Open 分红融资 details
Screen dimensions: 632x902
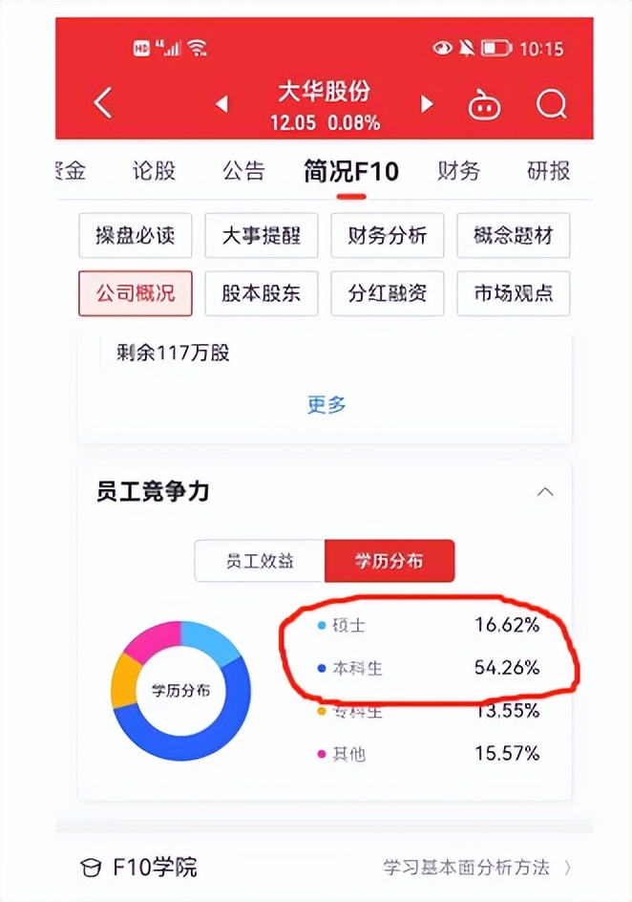[x=387, y=293]
